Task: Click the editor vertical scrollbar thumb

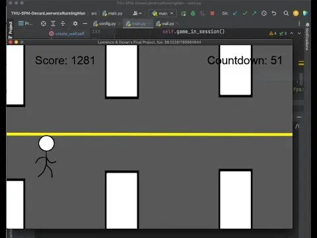Action: [301, 79]
